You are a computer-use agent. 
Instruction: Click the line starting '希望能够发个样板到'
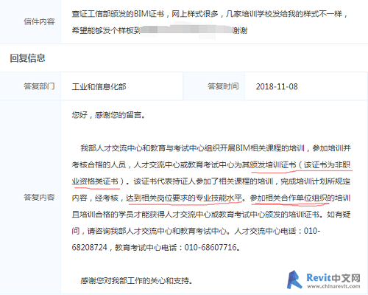point(160,30)
